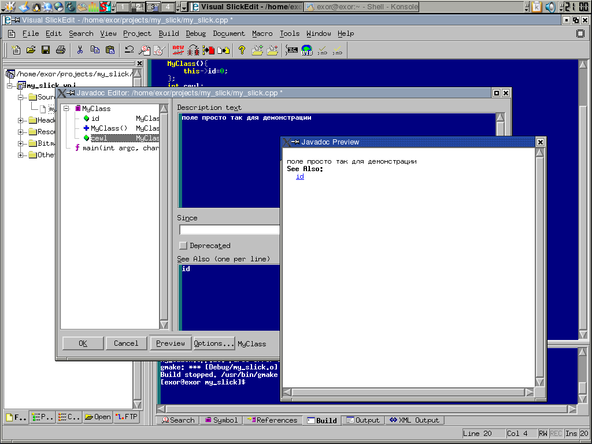Click first checkmark build icon
The height and width of the screenshot is (444, 592).
322,51
